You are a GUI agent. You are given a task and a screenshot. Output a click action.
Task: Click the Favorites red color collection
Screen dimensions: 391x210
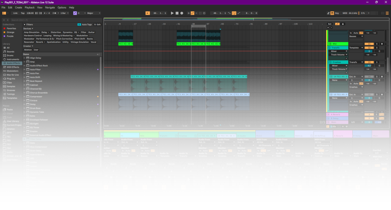coord(11,28)
